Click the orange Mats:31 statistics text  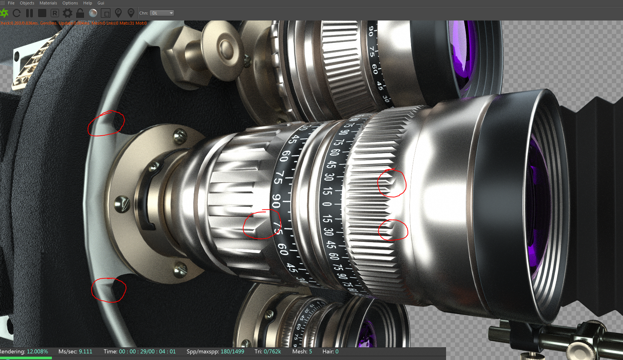coord(127,23)
